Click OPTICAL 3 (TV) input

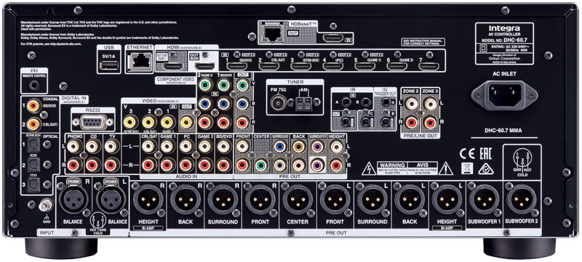pyautogui.click(x=33, y=184)
